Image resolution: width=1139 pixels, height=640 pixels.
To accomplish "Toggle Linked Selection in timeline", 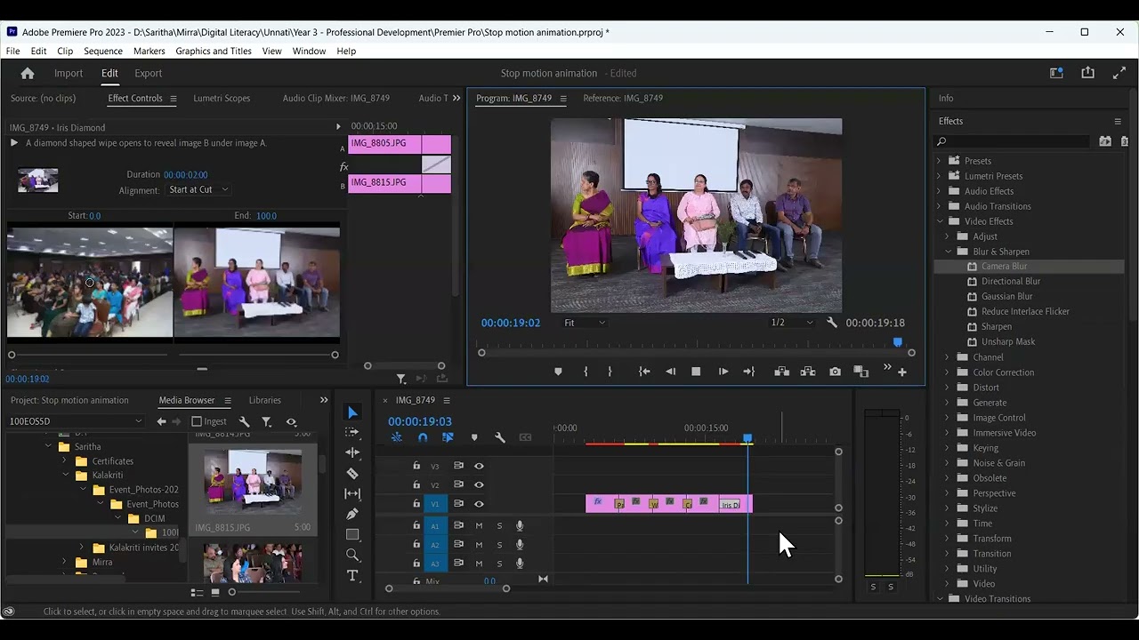I will 448,437.
